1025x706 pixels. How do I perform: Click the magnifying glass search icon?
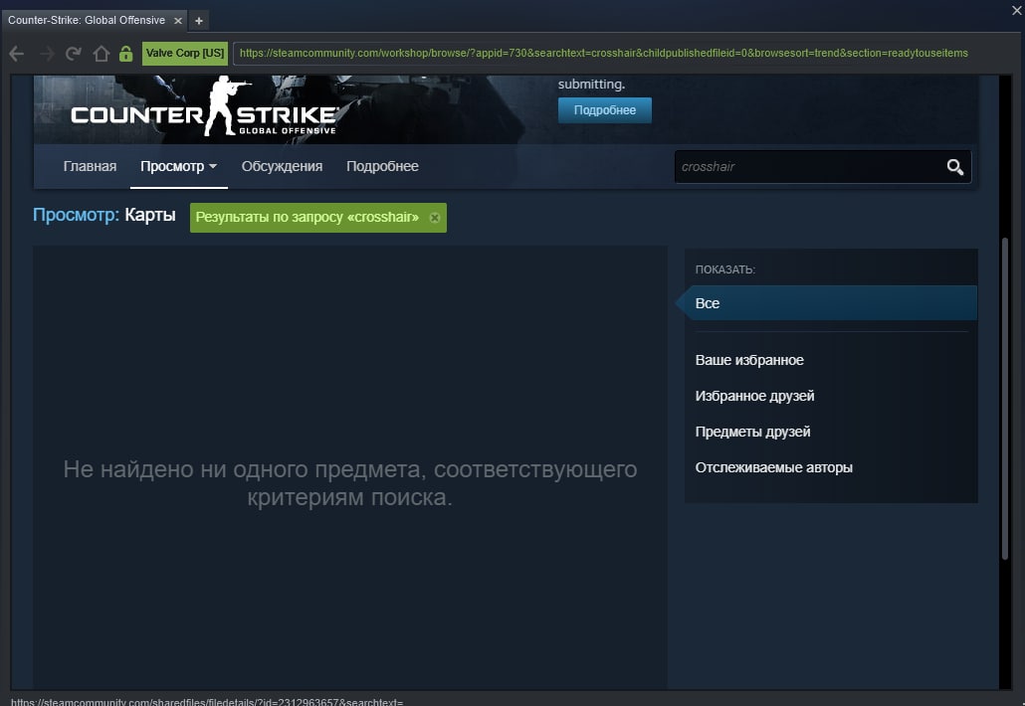coord(955,167)
